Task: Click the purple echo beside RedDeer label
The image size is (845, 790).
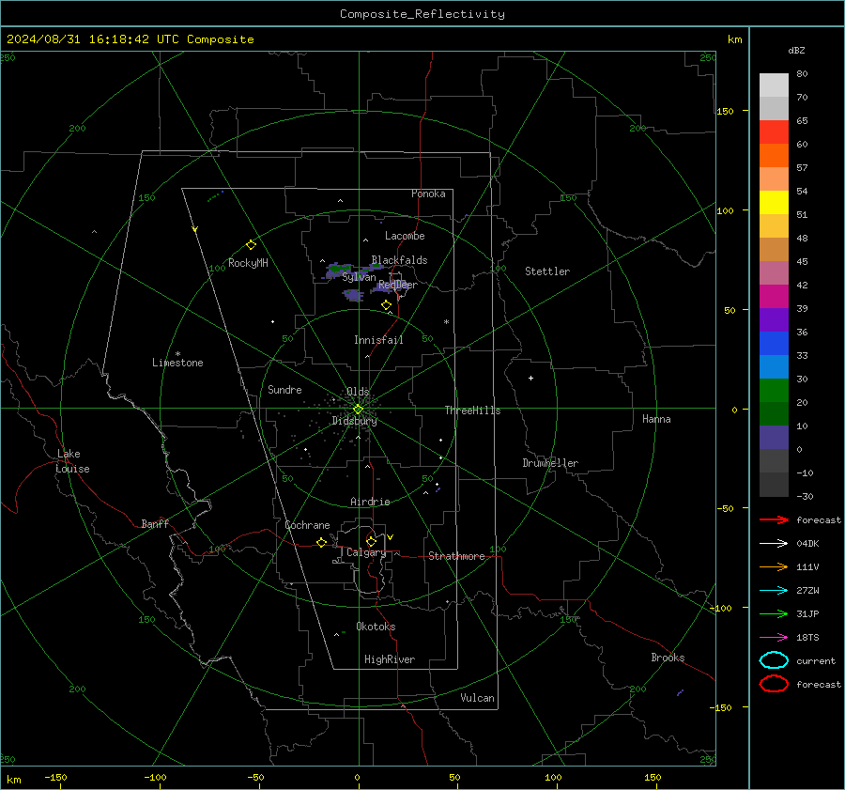Action: 387,287
